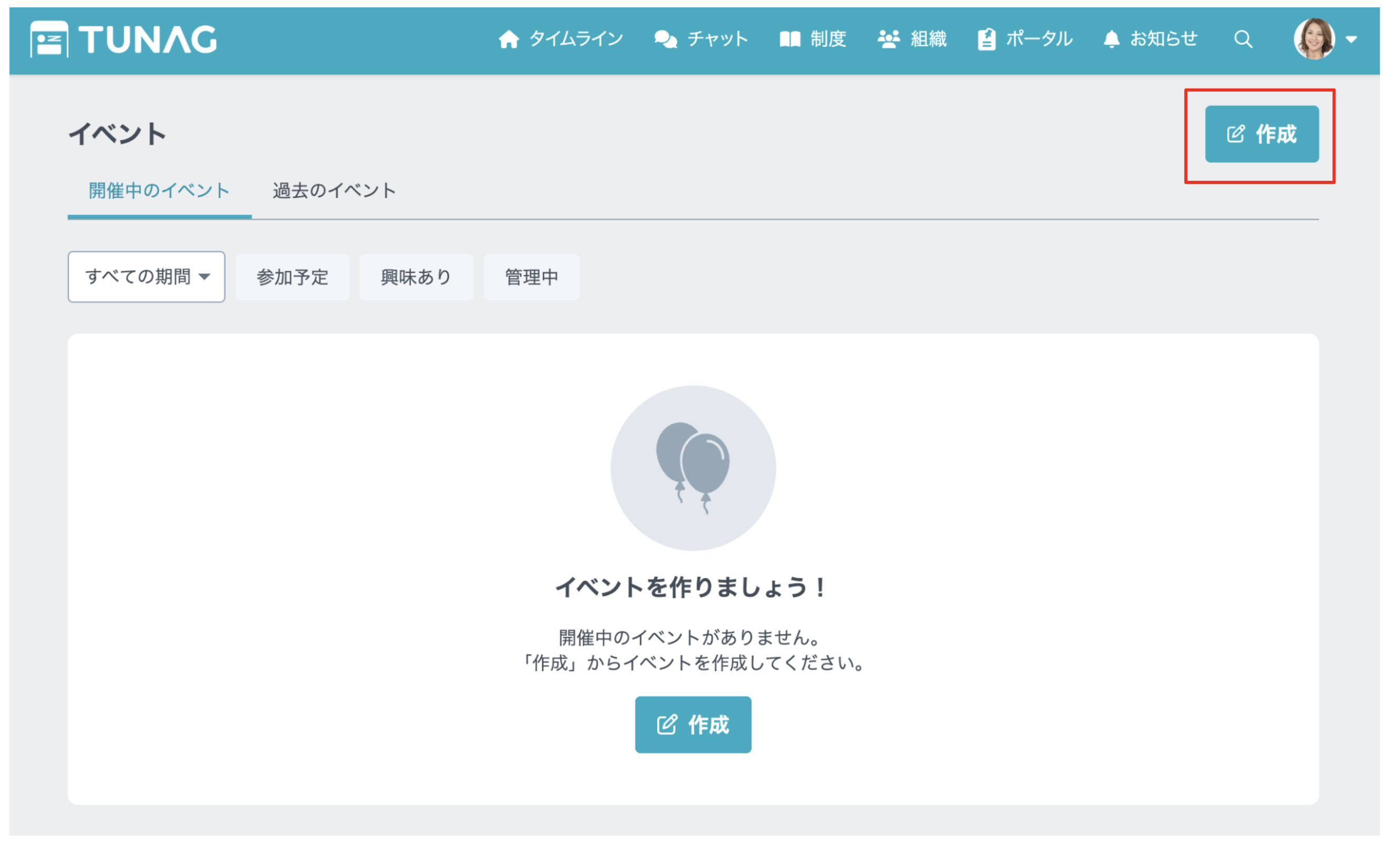Click the search magnifier icon
The image size is (1386, 843).
click(x=1243, y=40)
